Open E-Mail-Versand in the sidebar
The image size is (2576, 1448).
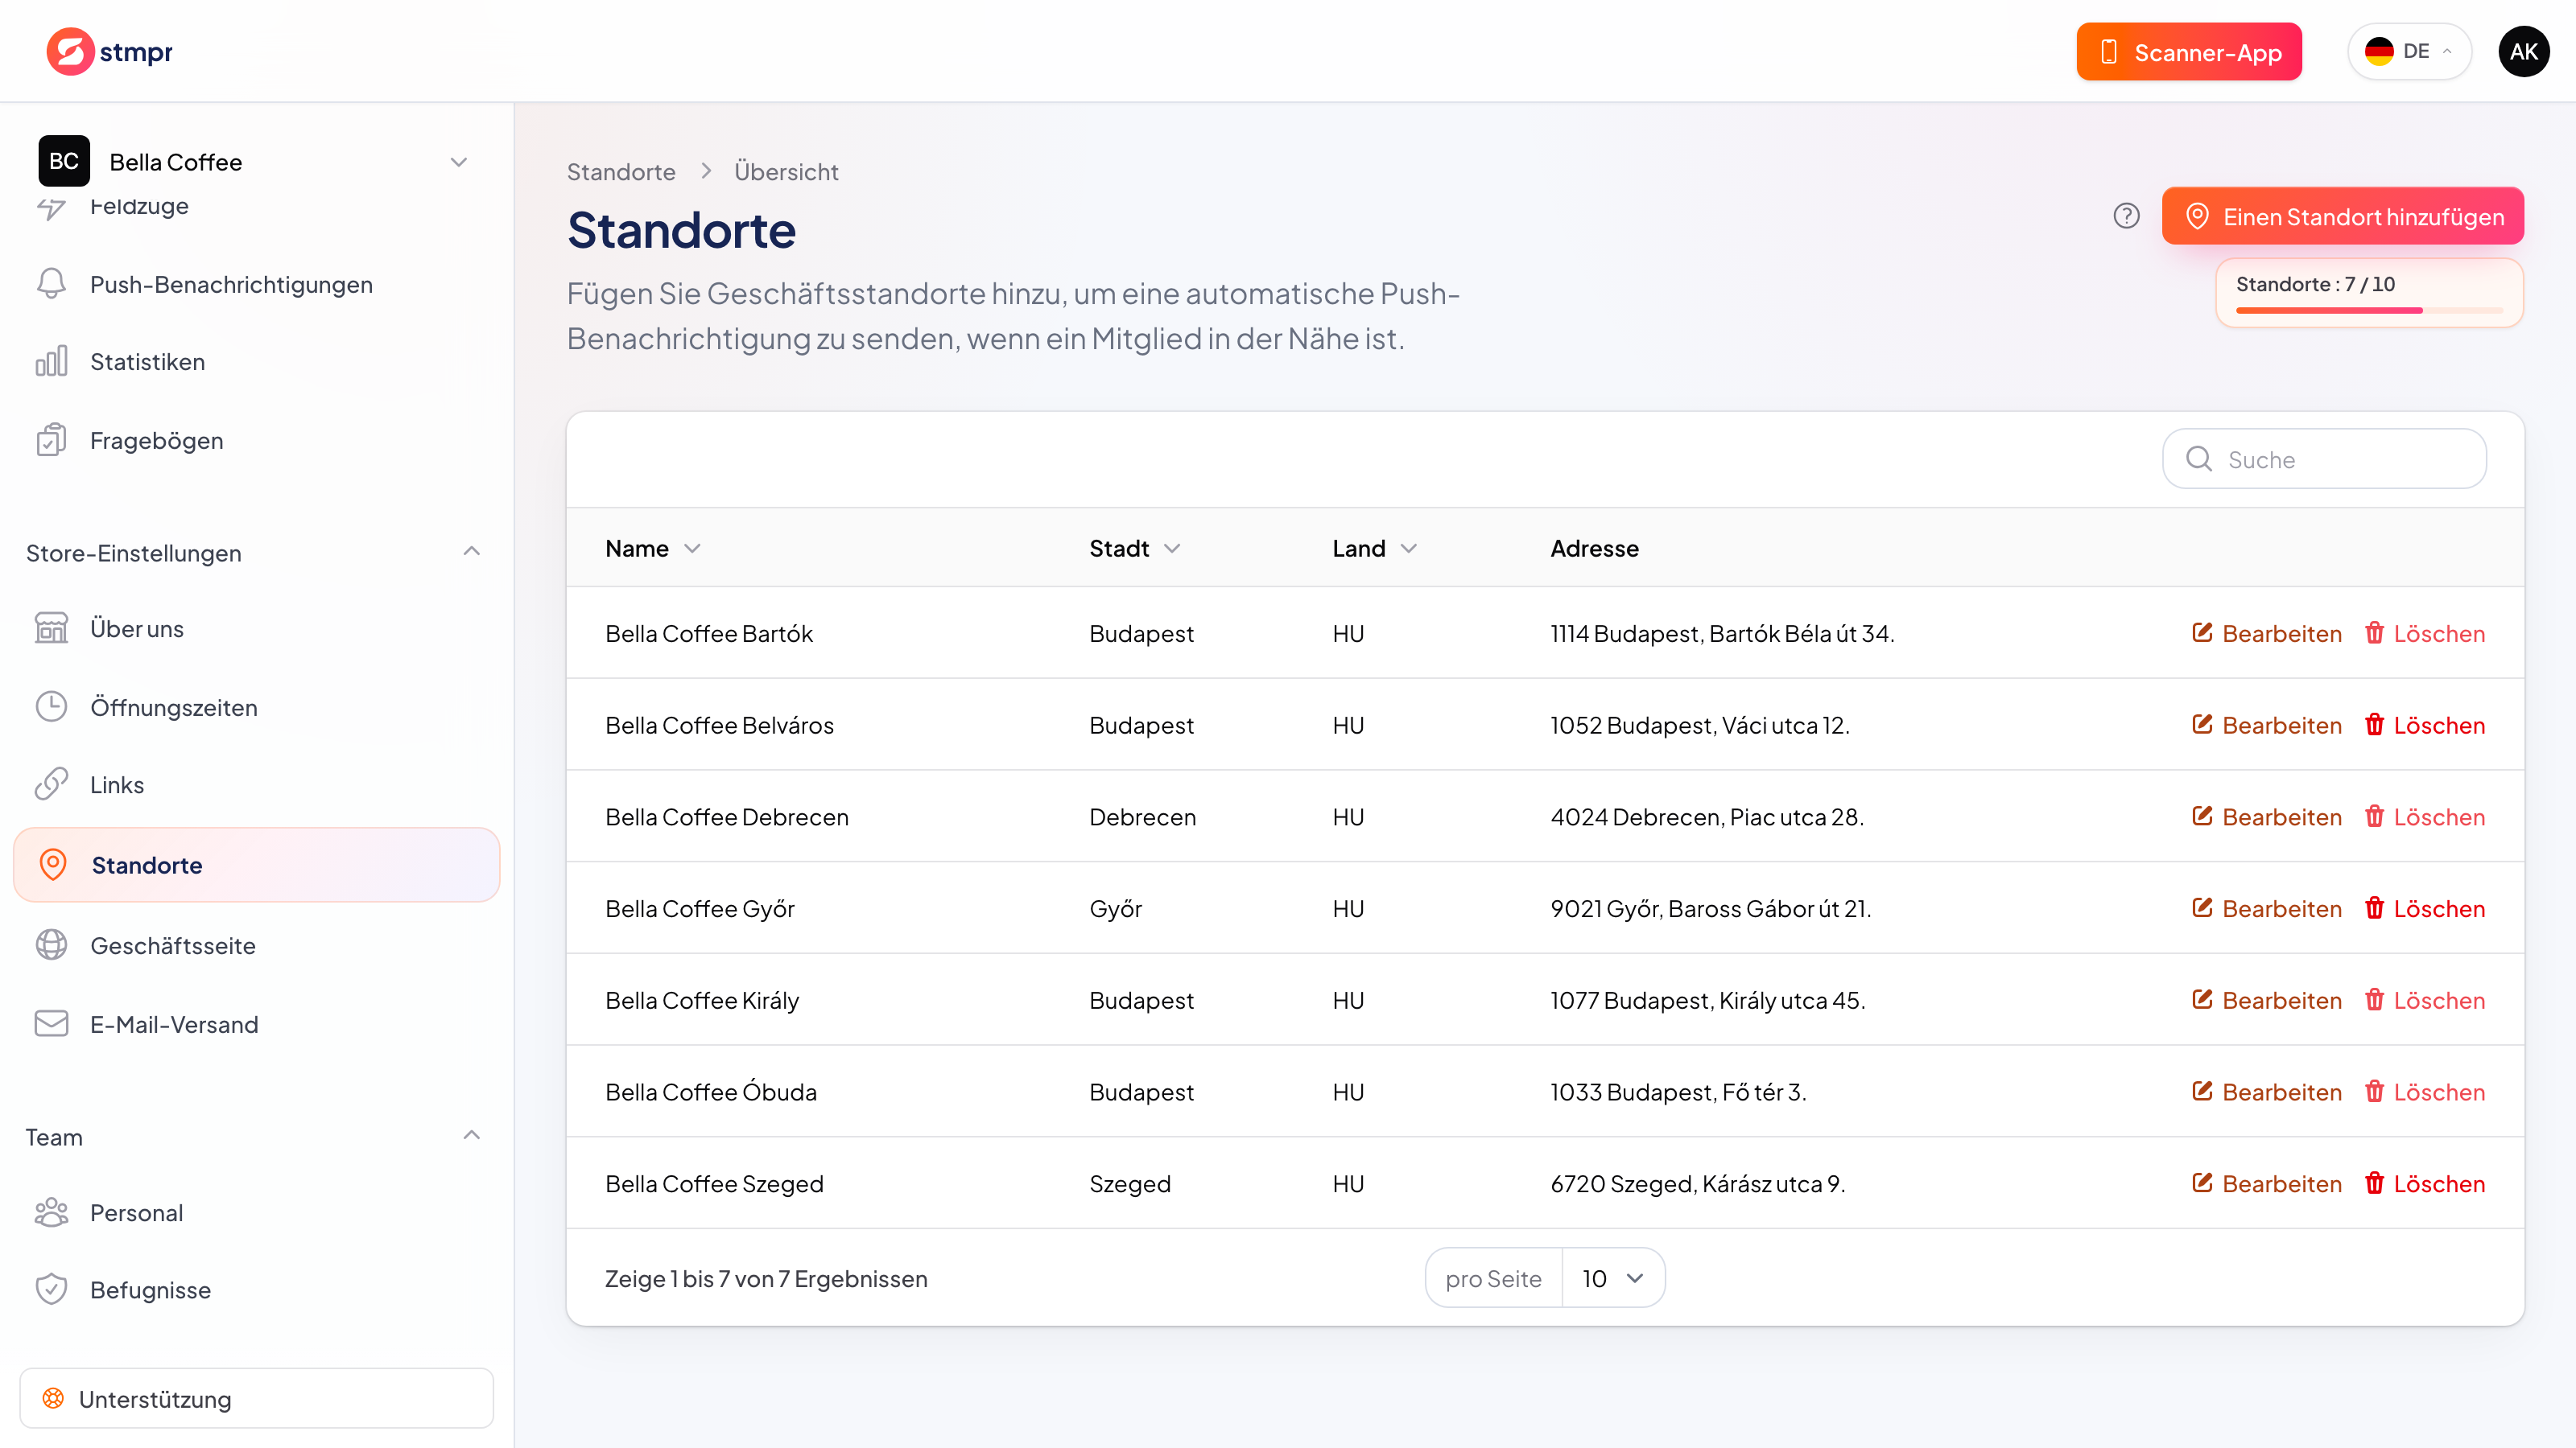(x=257, y=1023)
